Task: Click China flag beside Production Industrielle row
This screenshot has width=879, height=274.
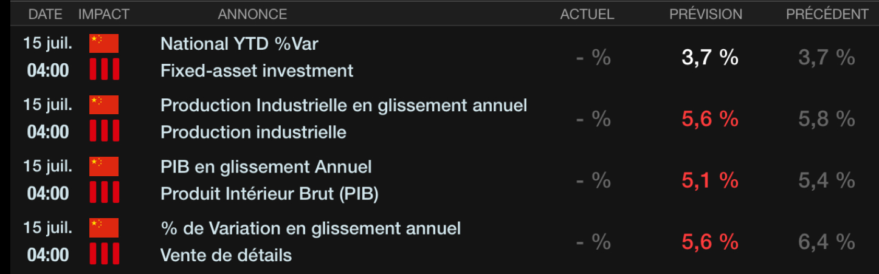Action: (x=104, y=105)
